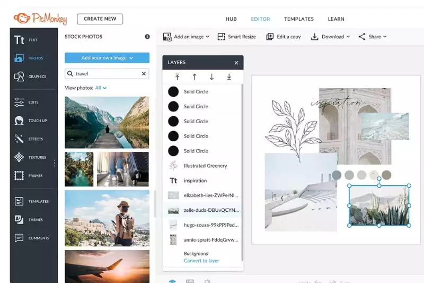Pick walking feet suitcase stock photo
Screen dimensions: 424x283
123,169
